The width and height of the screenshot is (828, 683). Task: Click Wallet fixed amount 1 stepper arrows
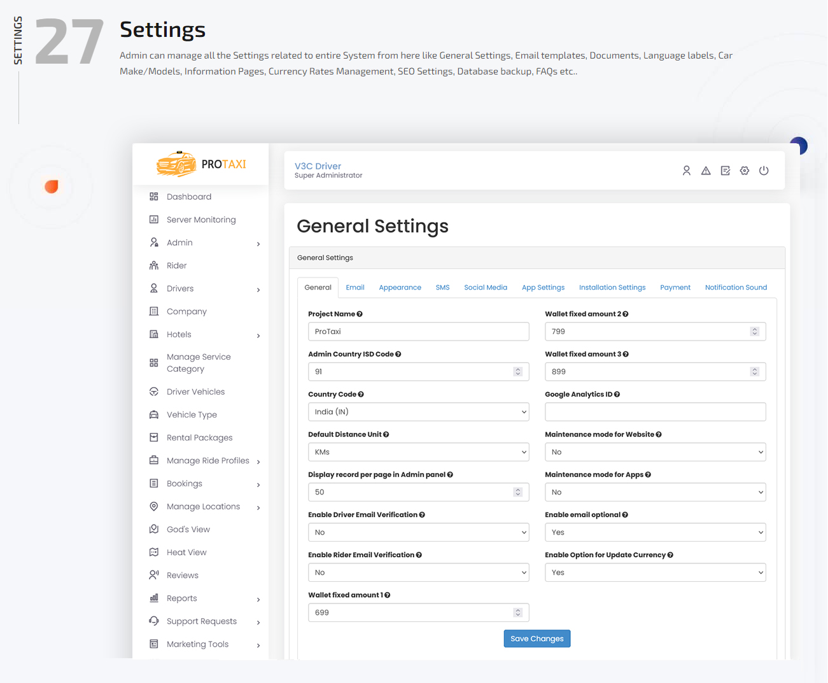518,612
